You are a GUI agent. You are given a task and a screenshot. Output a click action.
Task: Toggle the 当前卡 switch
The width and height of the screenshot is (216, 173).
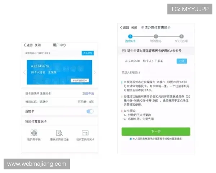coord(90,112)
